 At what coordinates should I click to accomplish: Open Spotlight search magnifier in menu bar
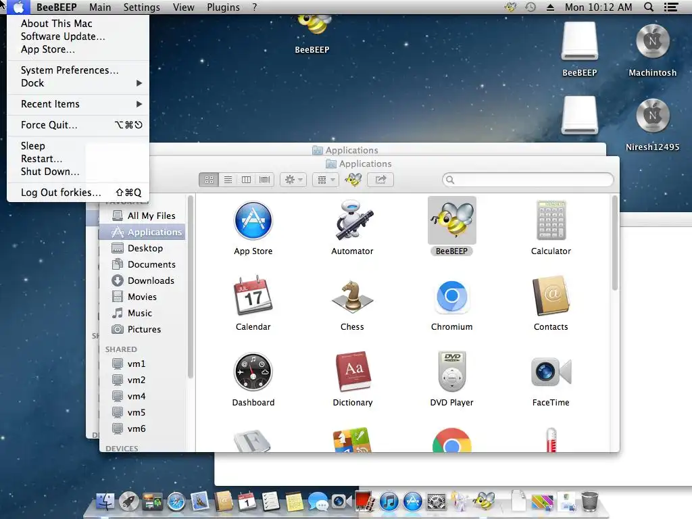coord(649,7)
